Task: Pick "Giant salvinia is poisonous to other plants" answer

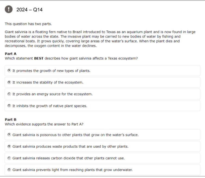Action: (103, 135)
